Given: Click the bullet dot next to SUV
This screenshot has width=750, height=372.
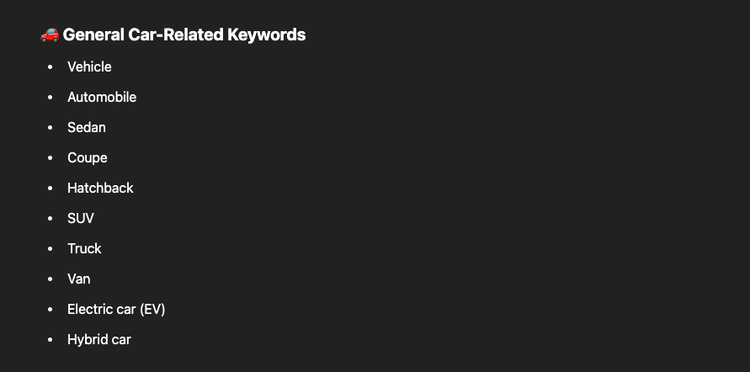Looking at the screenshot, I should [51, 219].
